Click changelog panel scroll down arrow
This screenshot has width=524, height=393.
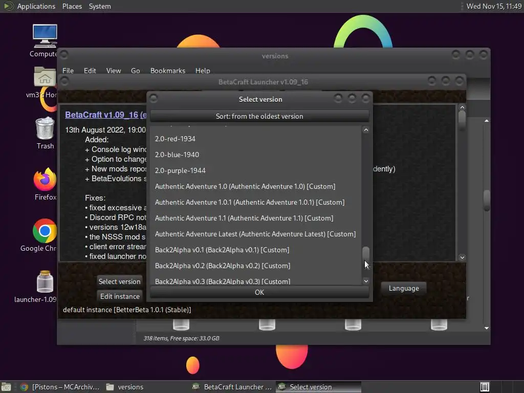(462, 257)
